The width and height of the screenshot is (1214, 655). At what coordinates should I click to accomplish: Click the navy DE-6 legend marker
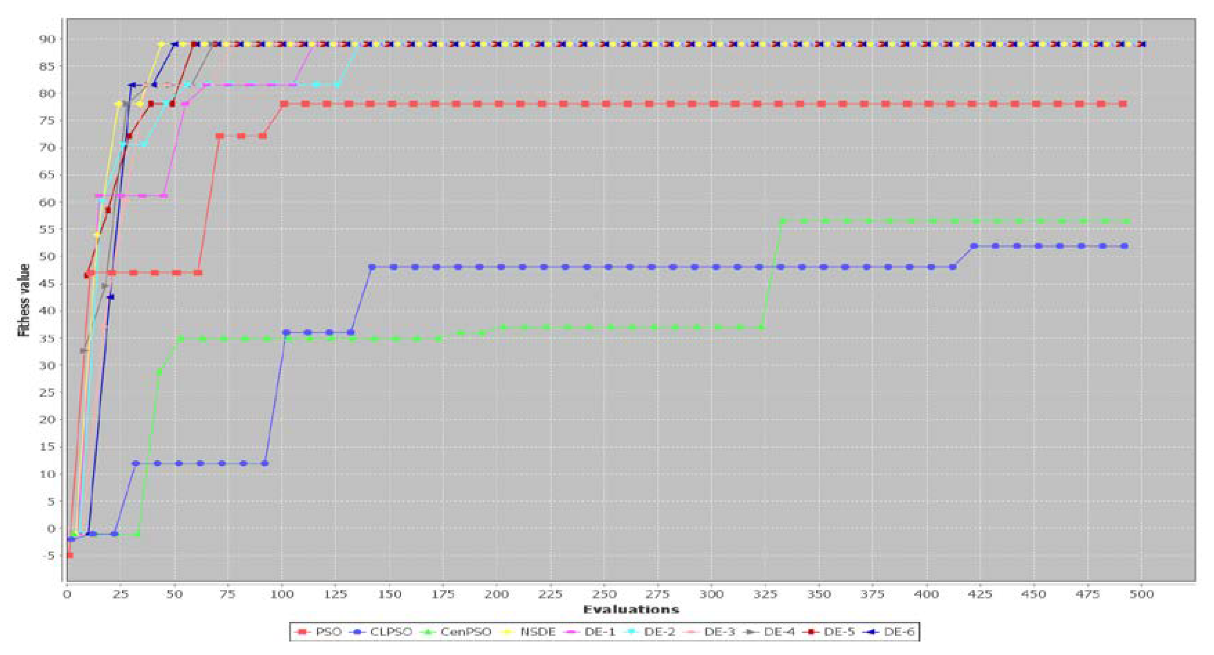(872, 631)
